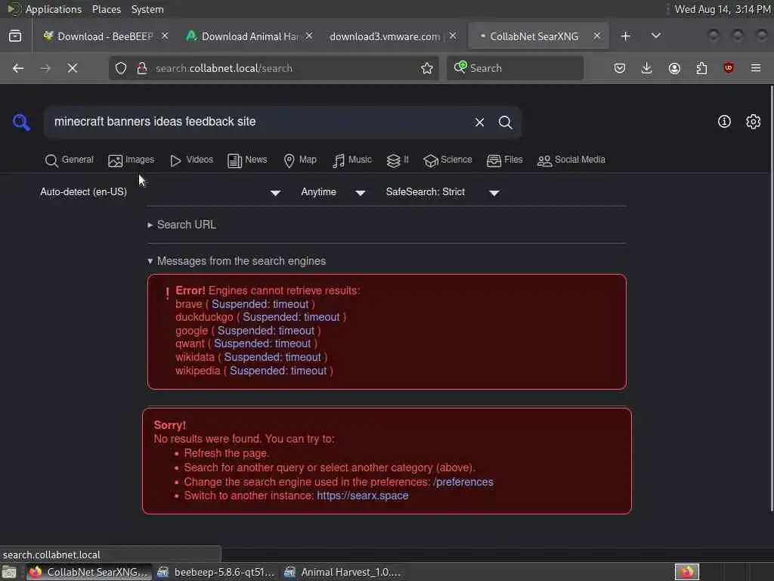
Task: Open Firefox account icon
Action: [674, 68]
